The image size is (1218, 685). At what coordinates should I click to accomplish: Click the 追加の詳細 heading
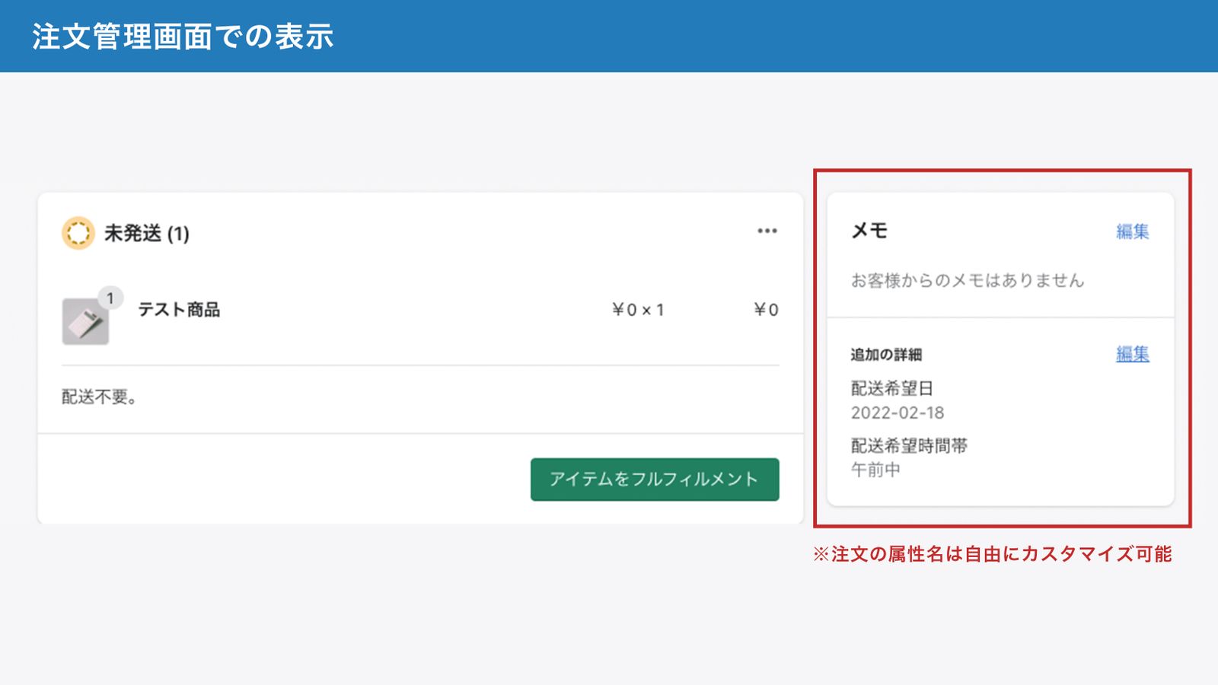click(886, 355)
